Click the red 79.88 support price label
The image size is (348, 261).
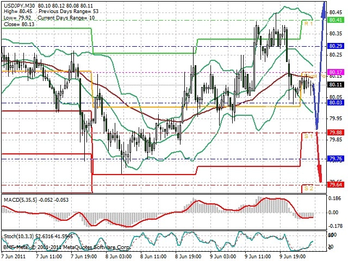(x=336, y=133)
